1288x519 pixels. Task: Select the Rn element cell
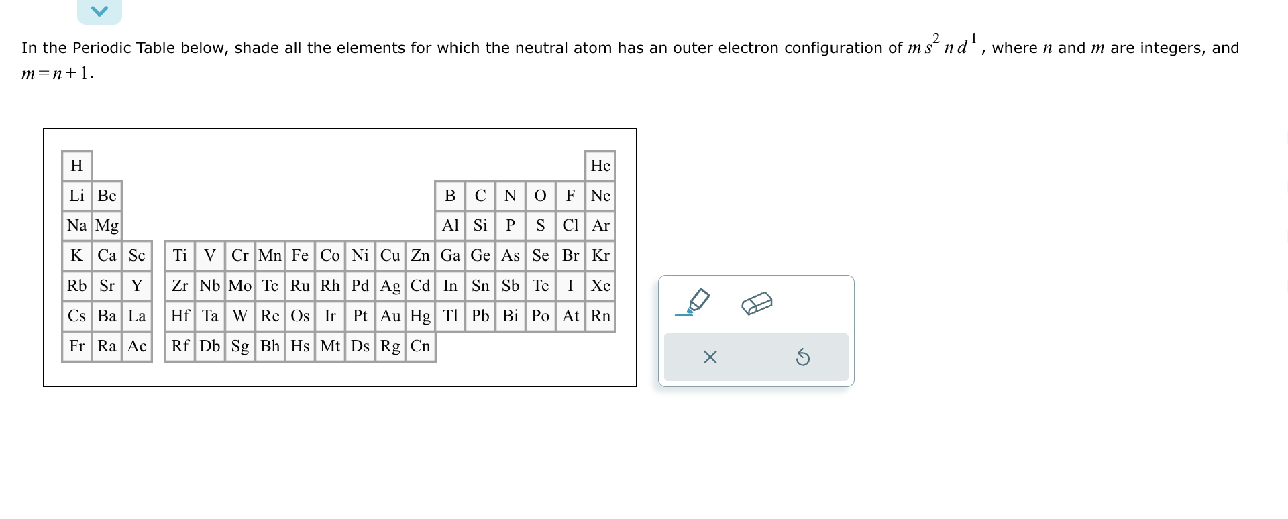[600, 316]
